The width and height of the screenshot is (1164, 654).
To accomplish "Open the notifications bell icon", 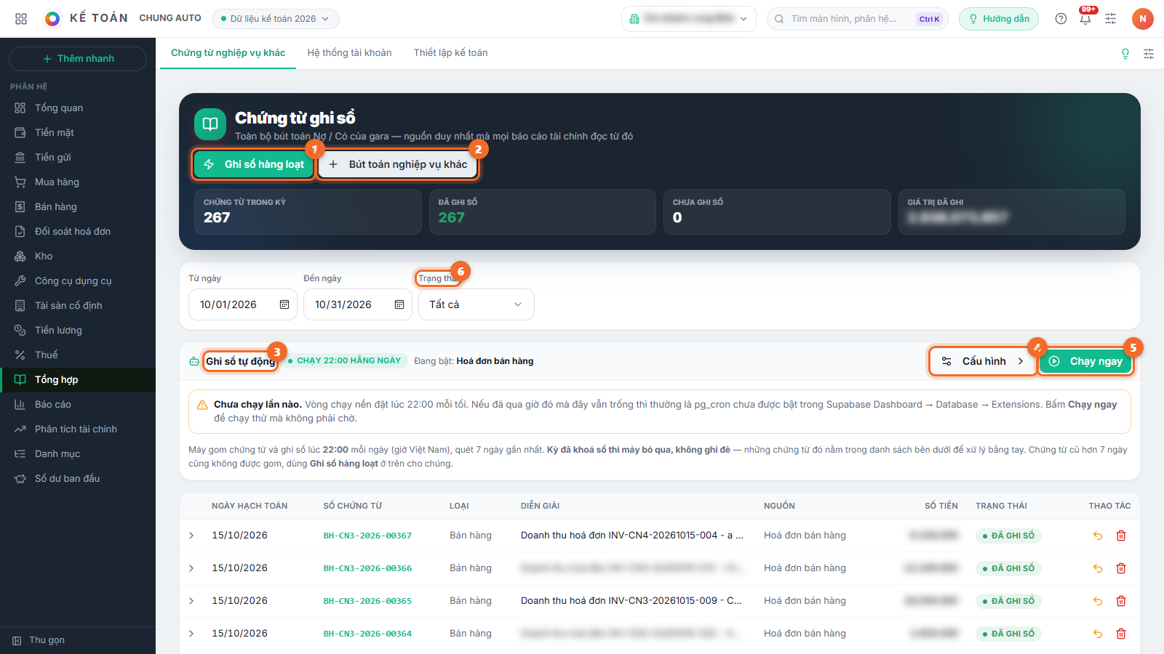I will (x=1085, y=19).
